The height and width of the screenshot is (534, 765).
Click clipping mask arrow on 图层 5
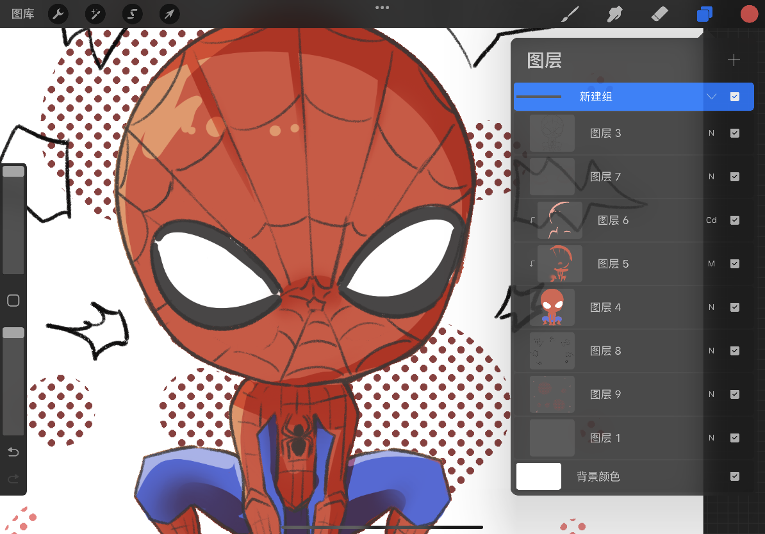[x=532, y=264]
